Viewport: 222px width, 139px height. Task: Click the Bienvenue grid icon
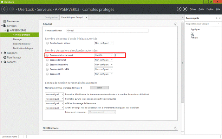click(x=5, y=21)
